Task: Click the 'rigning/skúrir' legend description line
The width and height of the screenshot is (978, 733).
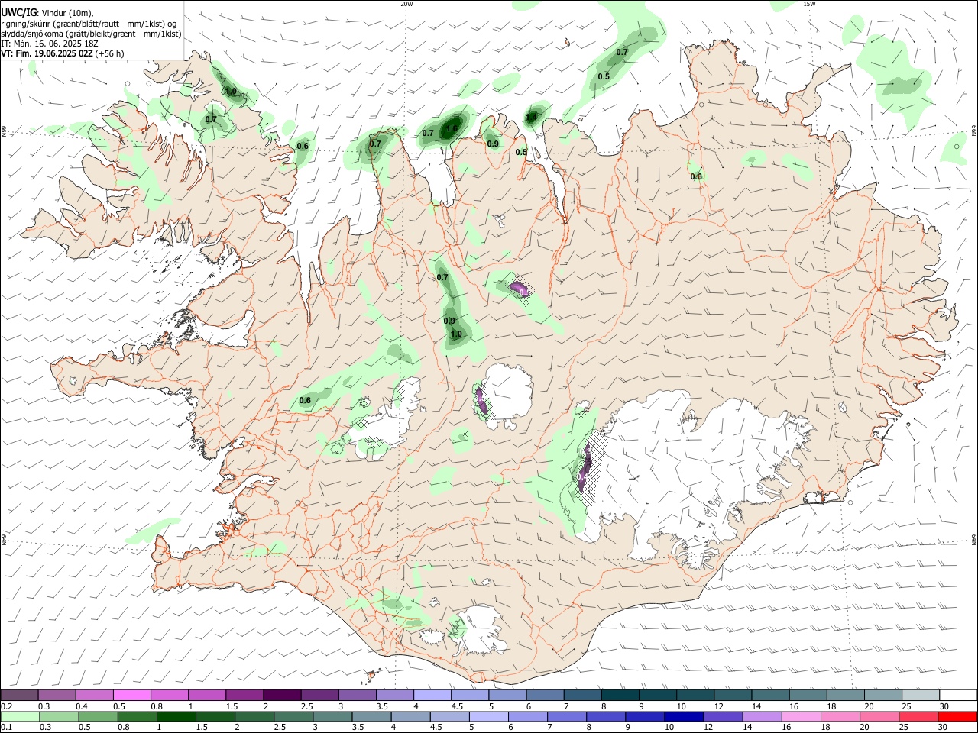Action: [89, 24]
